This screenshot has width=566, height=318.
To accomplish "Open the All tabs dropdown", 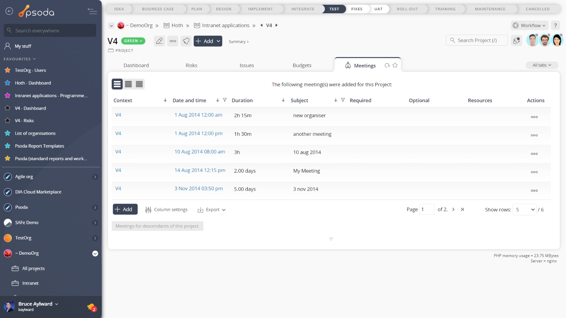I will [x=542, y=65].
